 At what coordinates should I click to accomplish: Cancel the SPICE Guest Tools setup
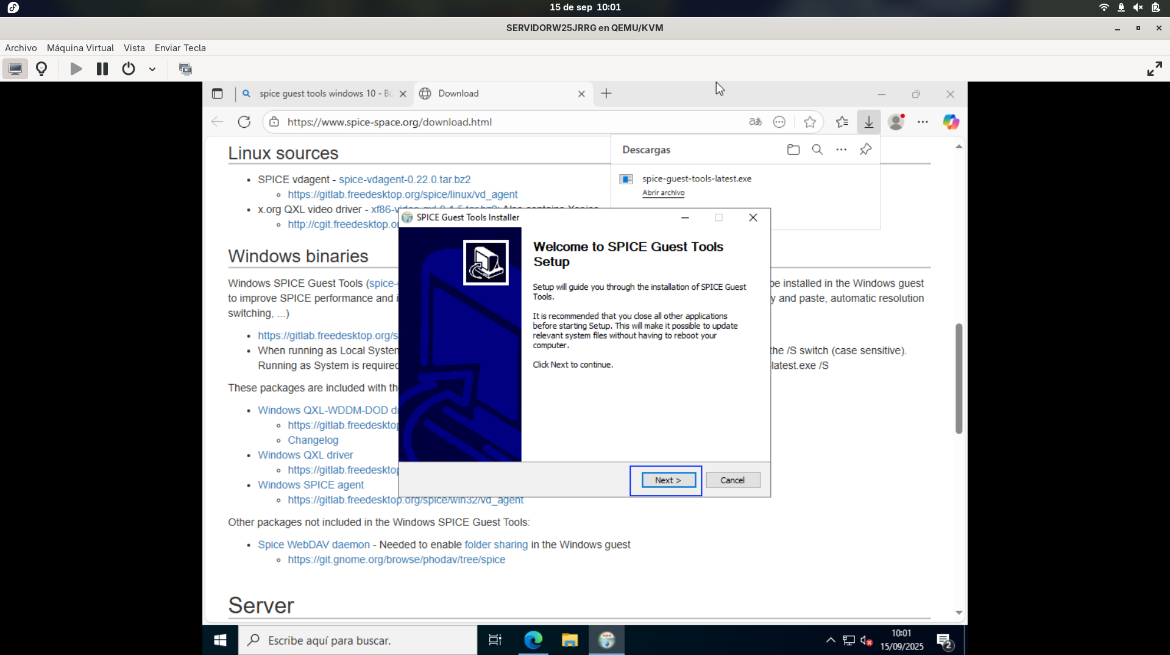[x=732, y=480]
